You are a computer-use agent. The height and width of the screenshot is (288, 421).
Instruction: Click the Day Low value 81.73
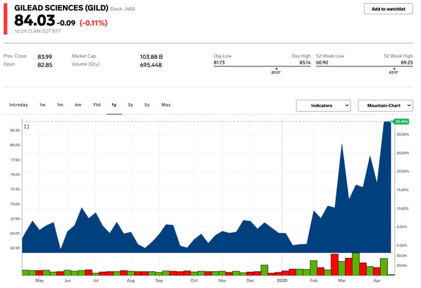[x=219, y=63]
